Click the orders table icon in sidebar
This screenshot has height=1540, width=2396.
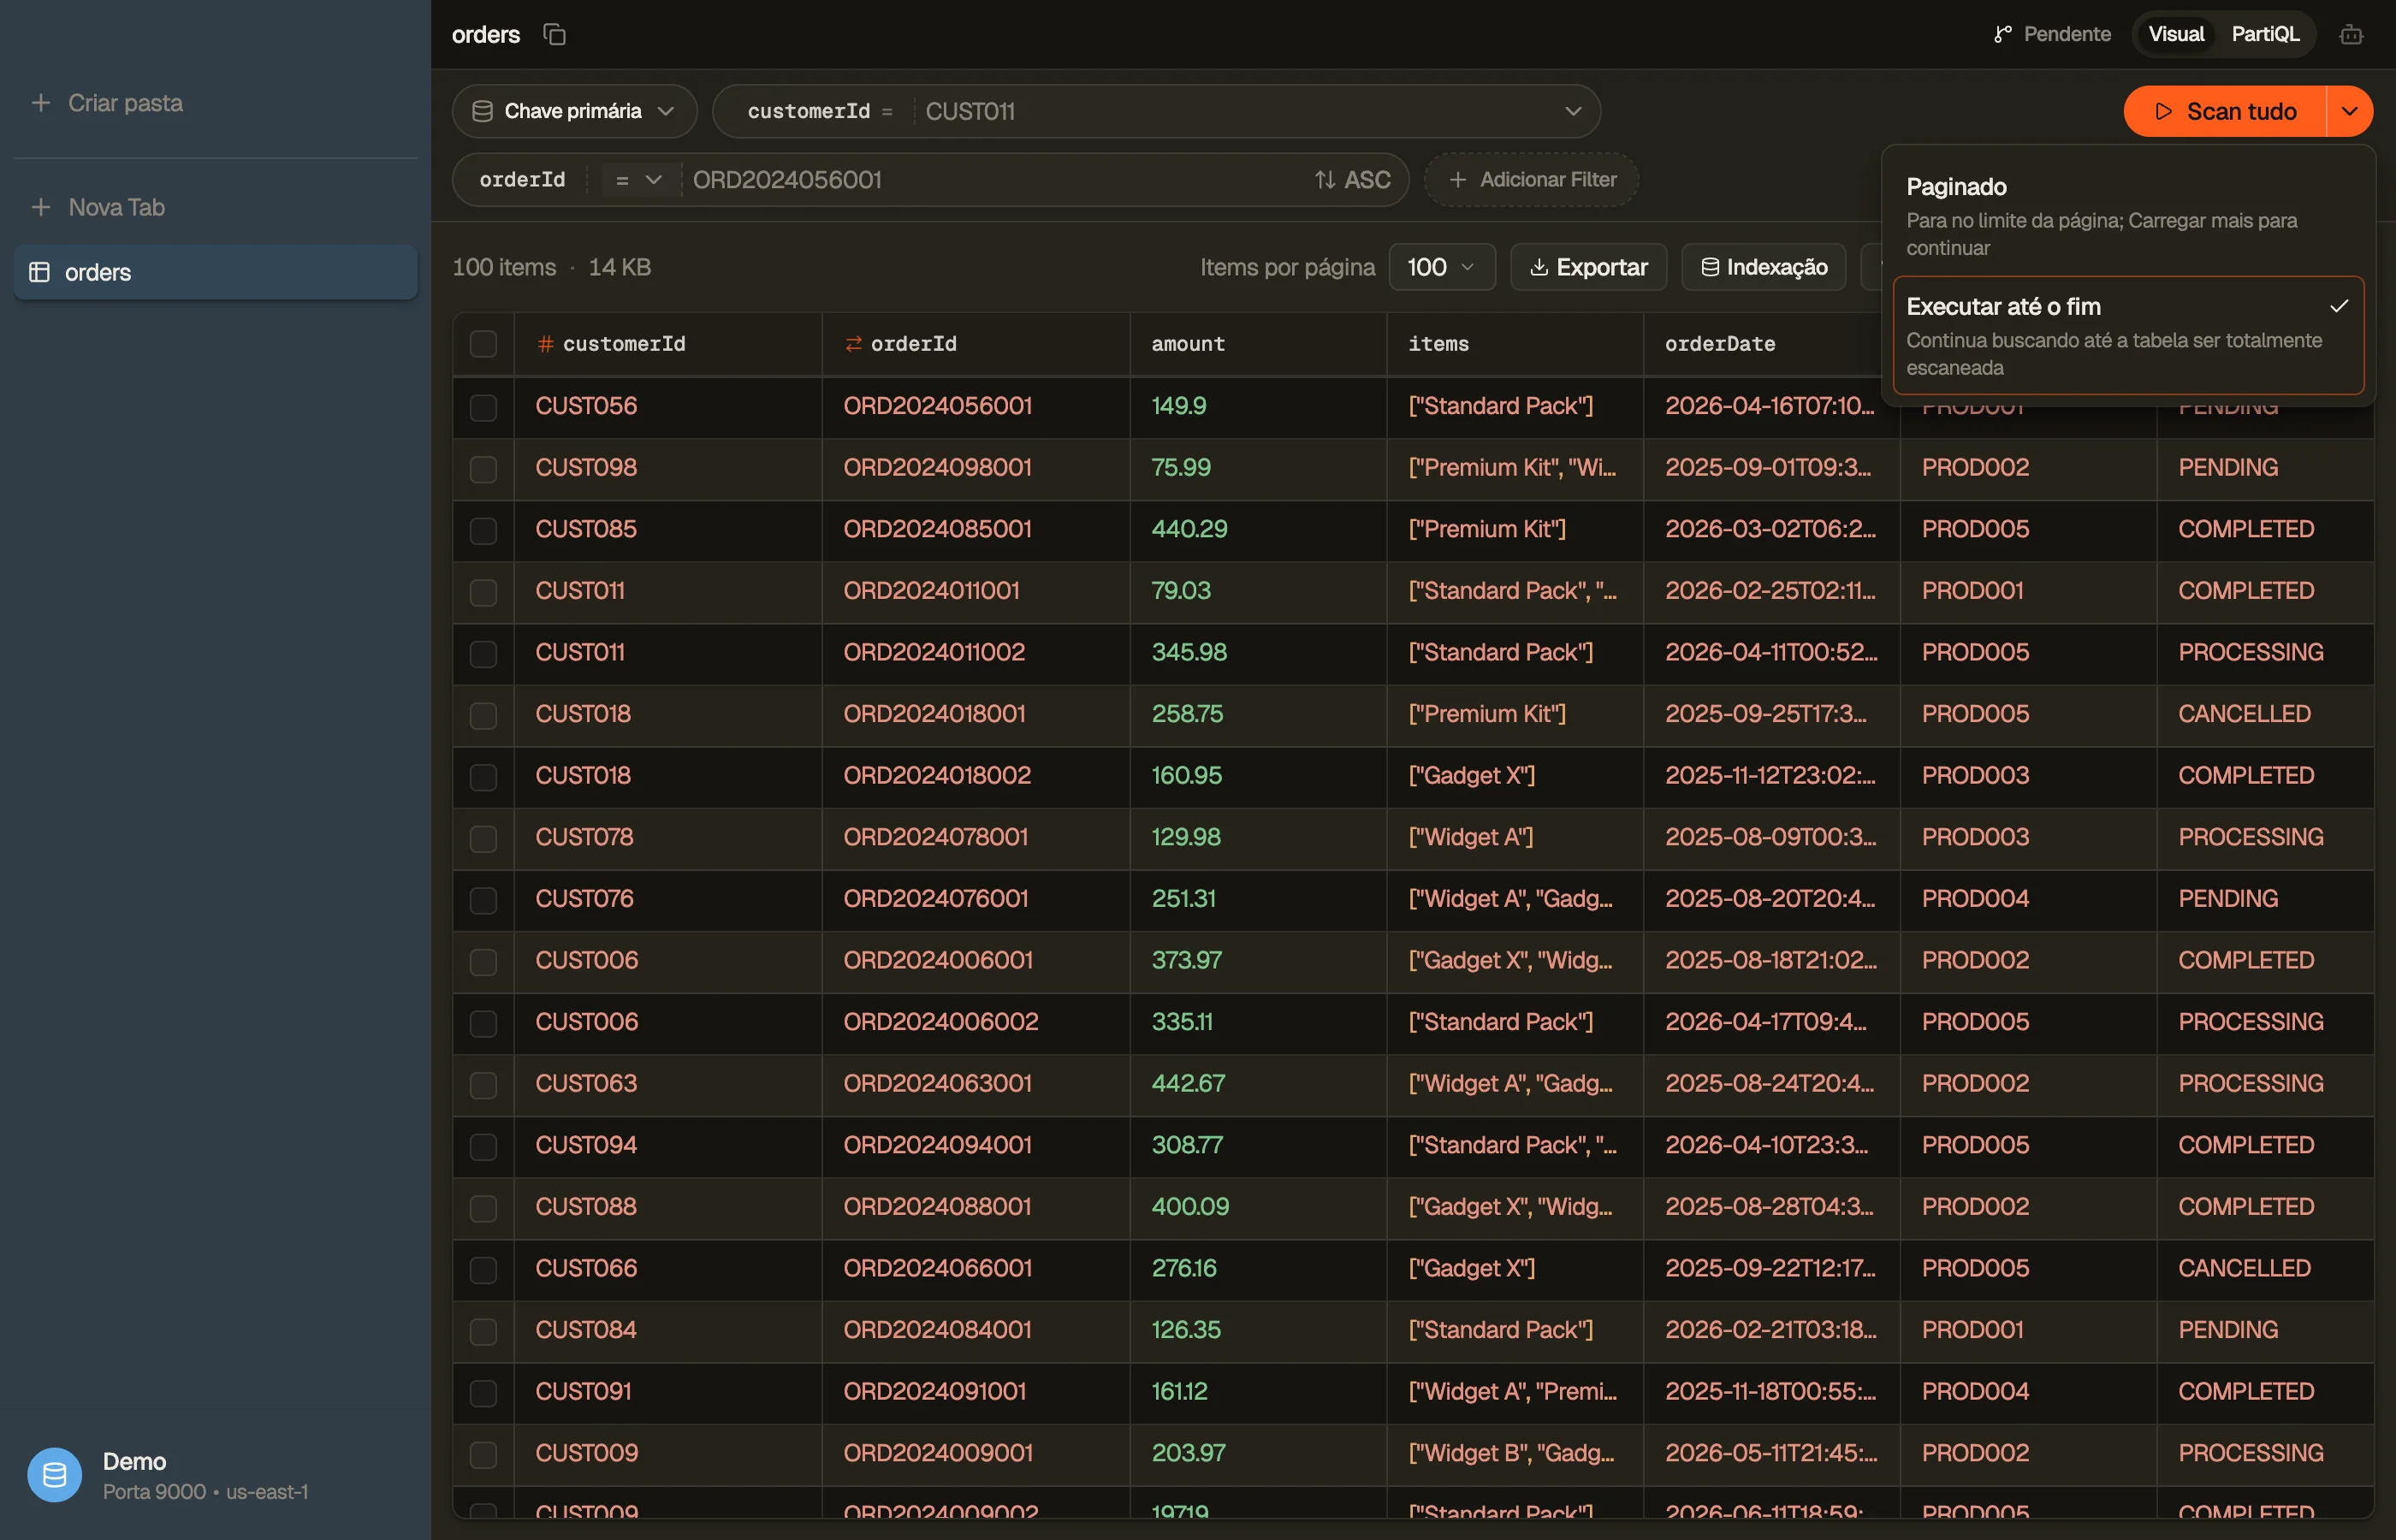pos(40,272)
